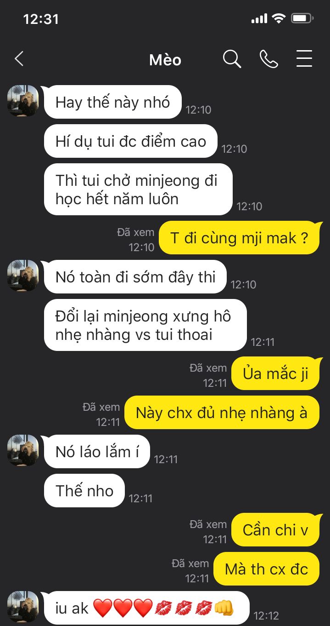Tap avatar next to 'Nó toàn đi sớm đây thi'
This screenshot has height=626, width=330.
coord(23,276)
